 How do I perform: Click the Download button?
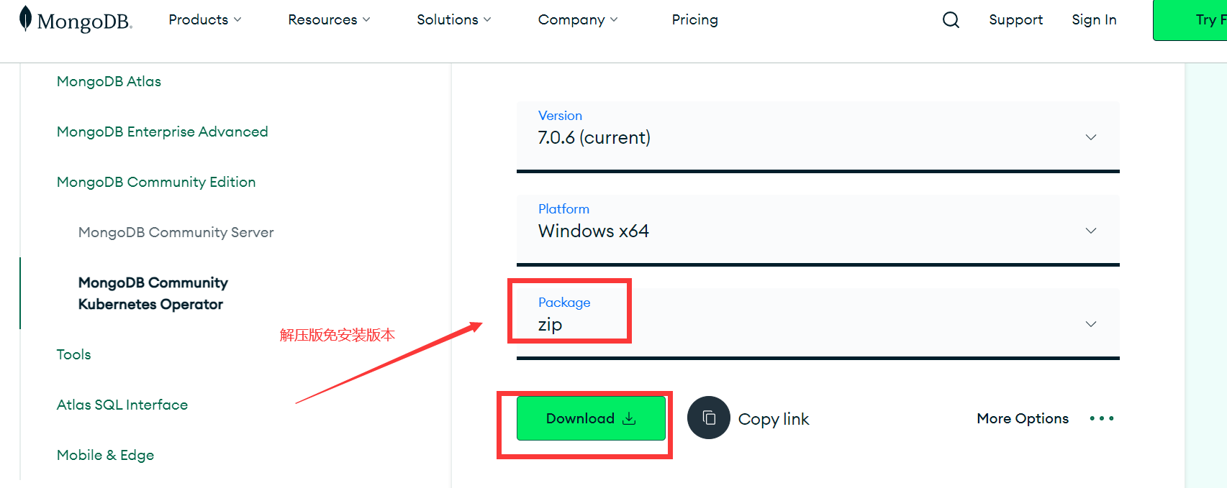[591, 418]
